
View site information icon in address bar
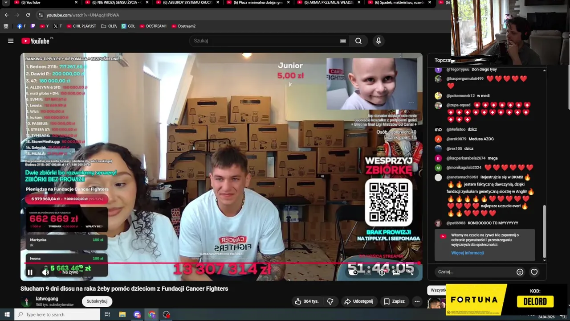(x=41, y=15)
